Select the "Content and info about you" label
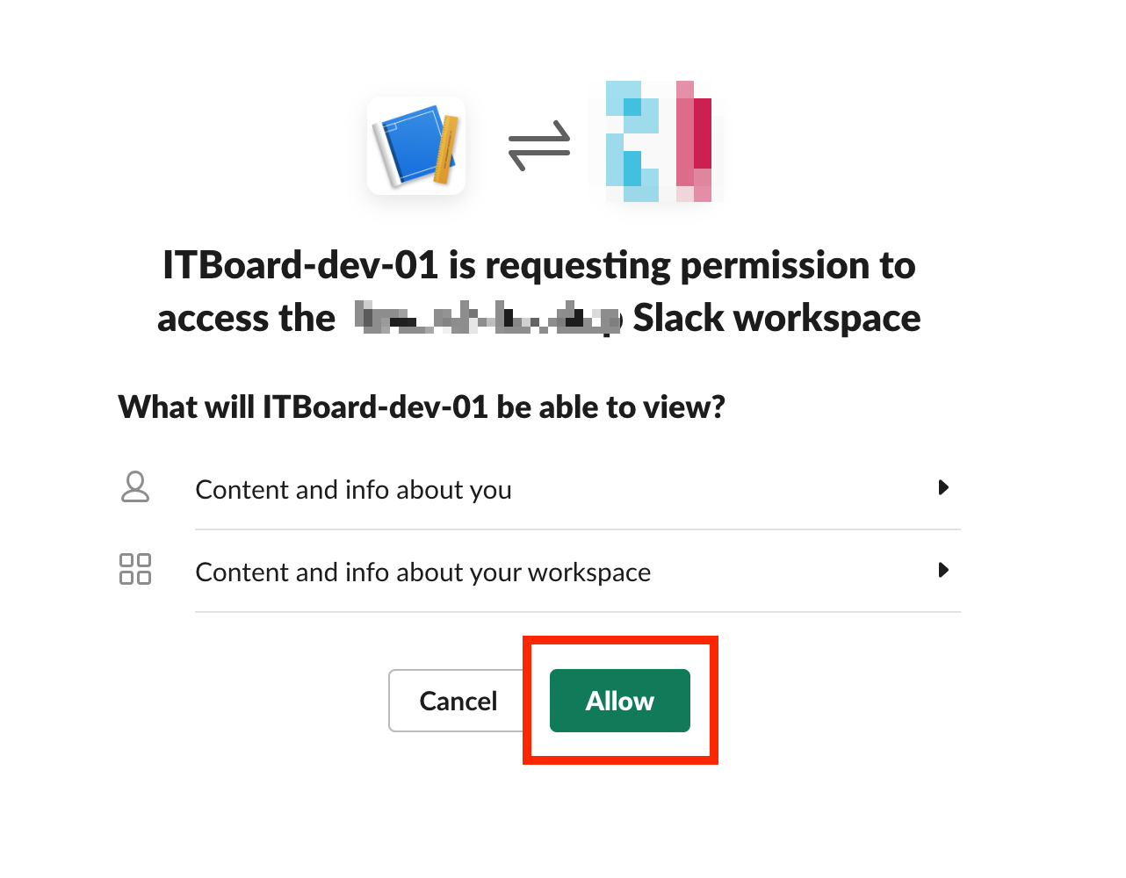 (353, 490)
